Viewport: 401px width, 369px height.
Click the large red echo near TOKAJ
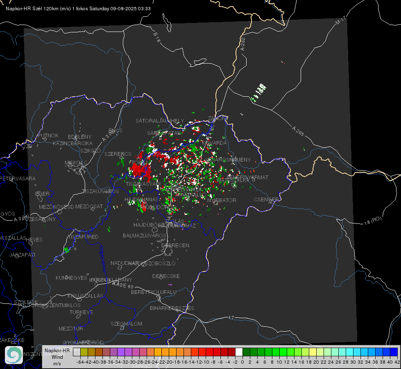click(140, 170)
